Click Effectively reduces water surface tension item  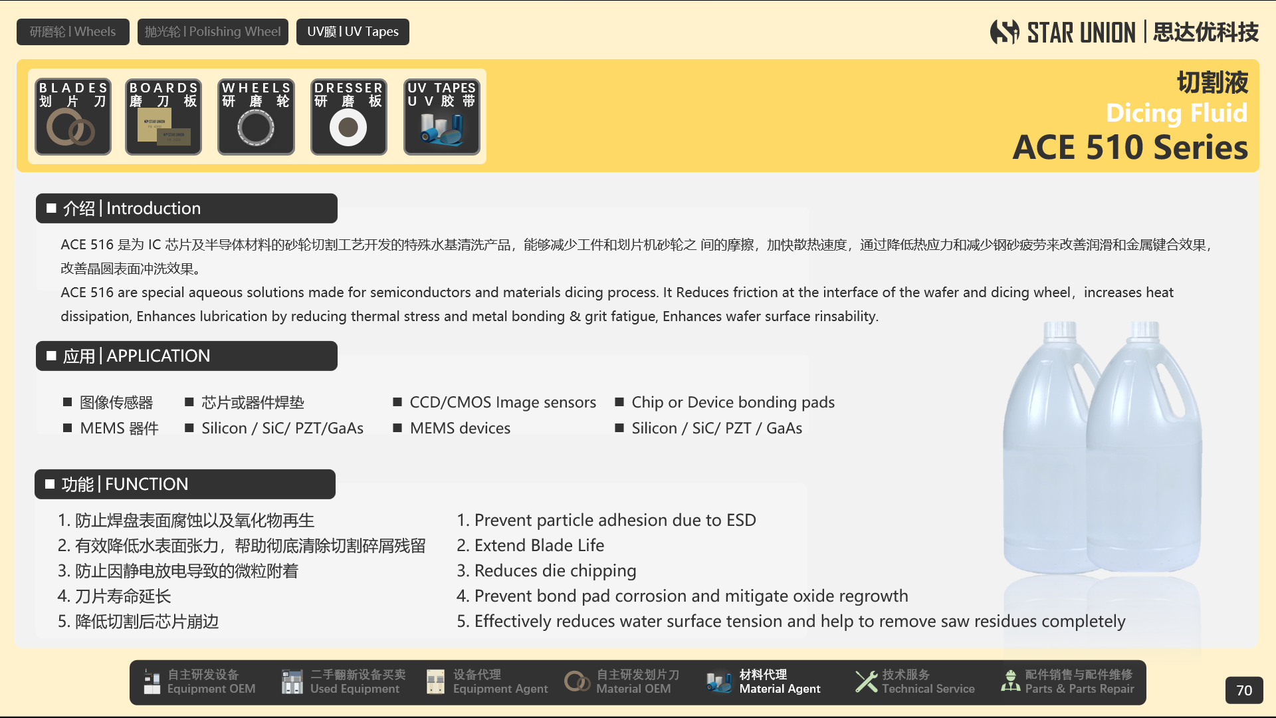(x=791, y=621)
